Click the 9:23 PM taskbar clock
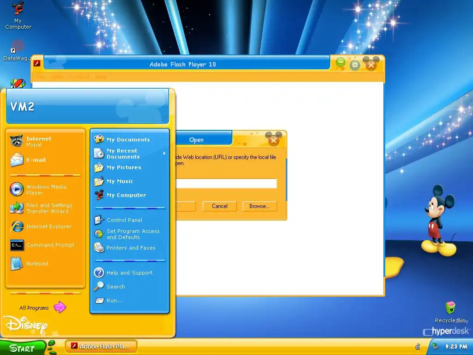473x355 pixels. pyautogui.click(x=456, y=347)
